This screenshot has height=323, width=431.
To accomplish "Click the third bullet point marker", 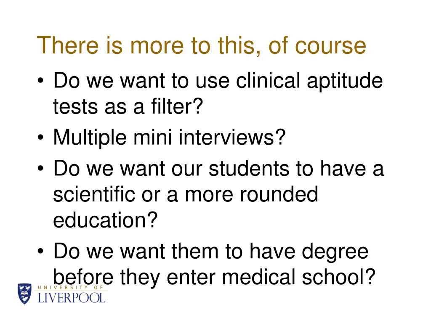I will click(x=41, y=169).
